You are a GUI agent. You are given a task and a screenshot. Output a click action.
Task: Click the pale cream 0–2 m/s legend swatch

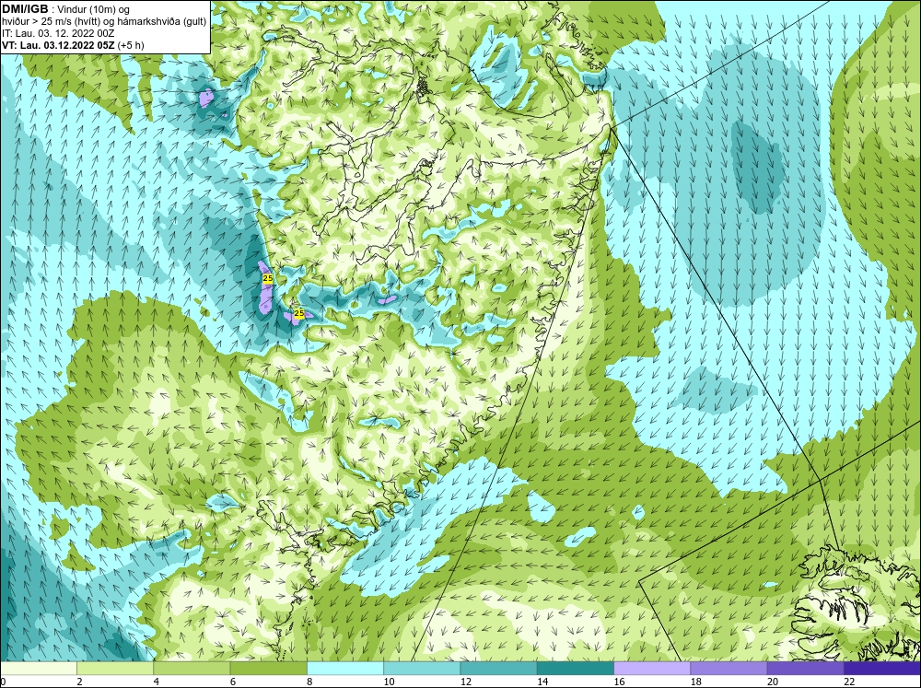click(x=38, y=669)
